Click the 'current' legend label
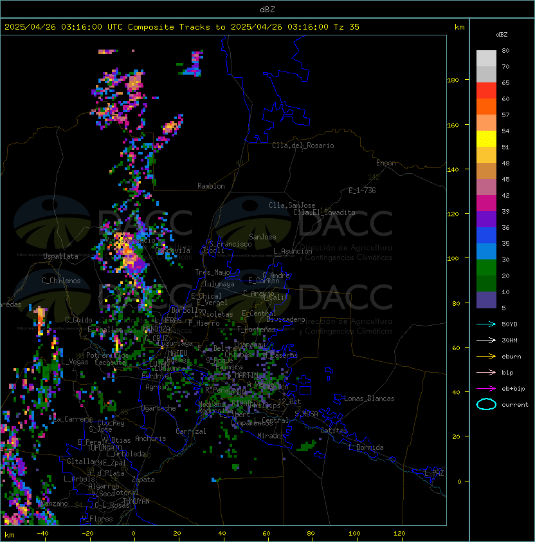535x542 pixels. (x=515, y=405)
